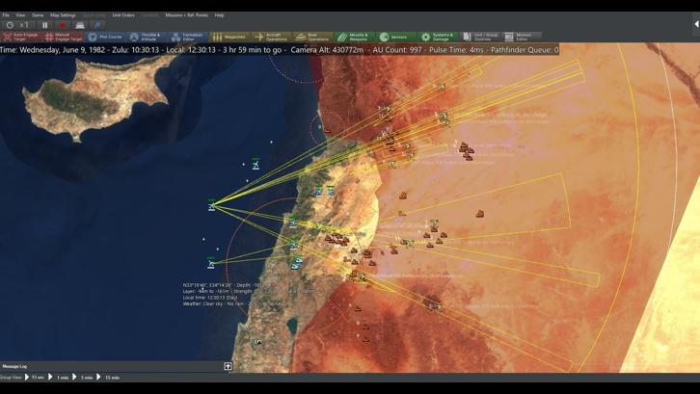Run simulation for 1 min

(59, 378)
